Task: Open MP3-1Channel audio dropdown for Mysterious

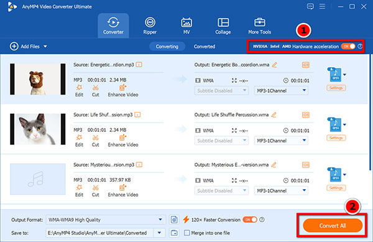Action: tap(281, 190)
